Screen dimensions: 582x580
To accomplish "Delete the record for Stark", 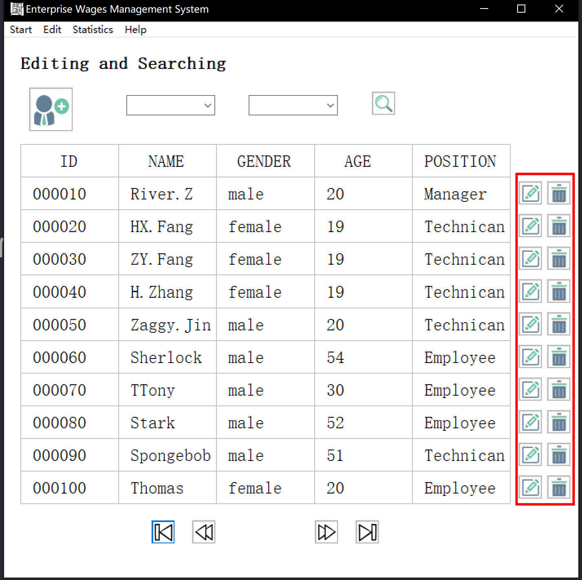I will [559, 422].
